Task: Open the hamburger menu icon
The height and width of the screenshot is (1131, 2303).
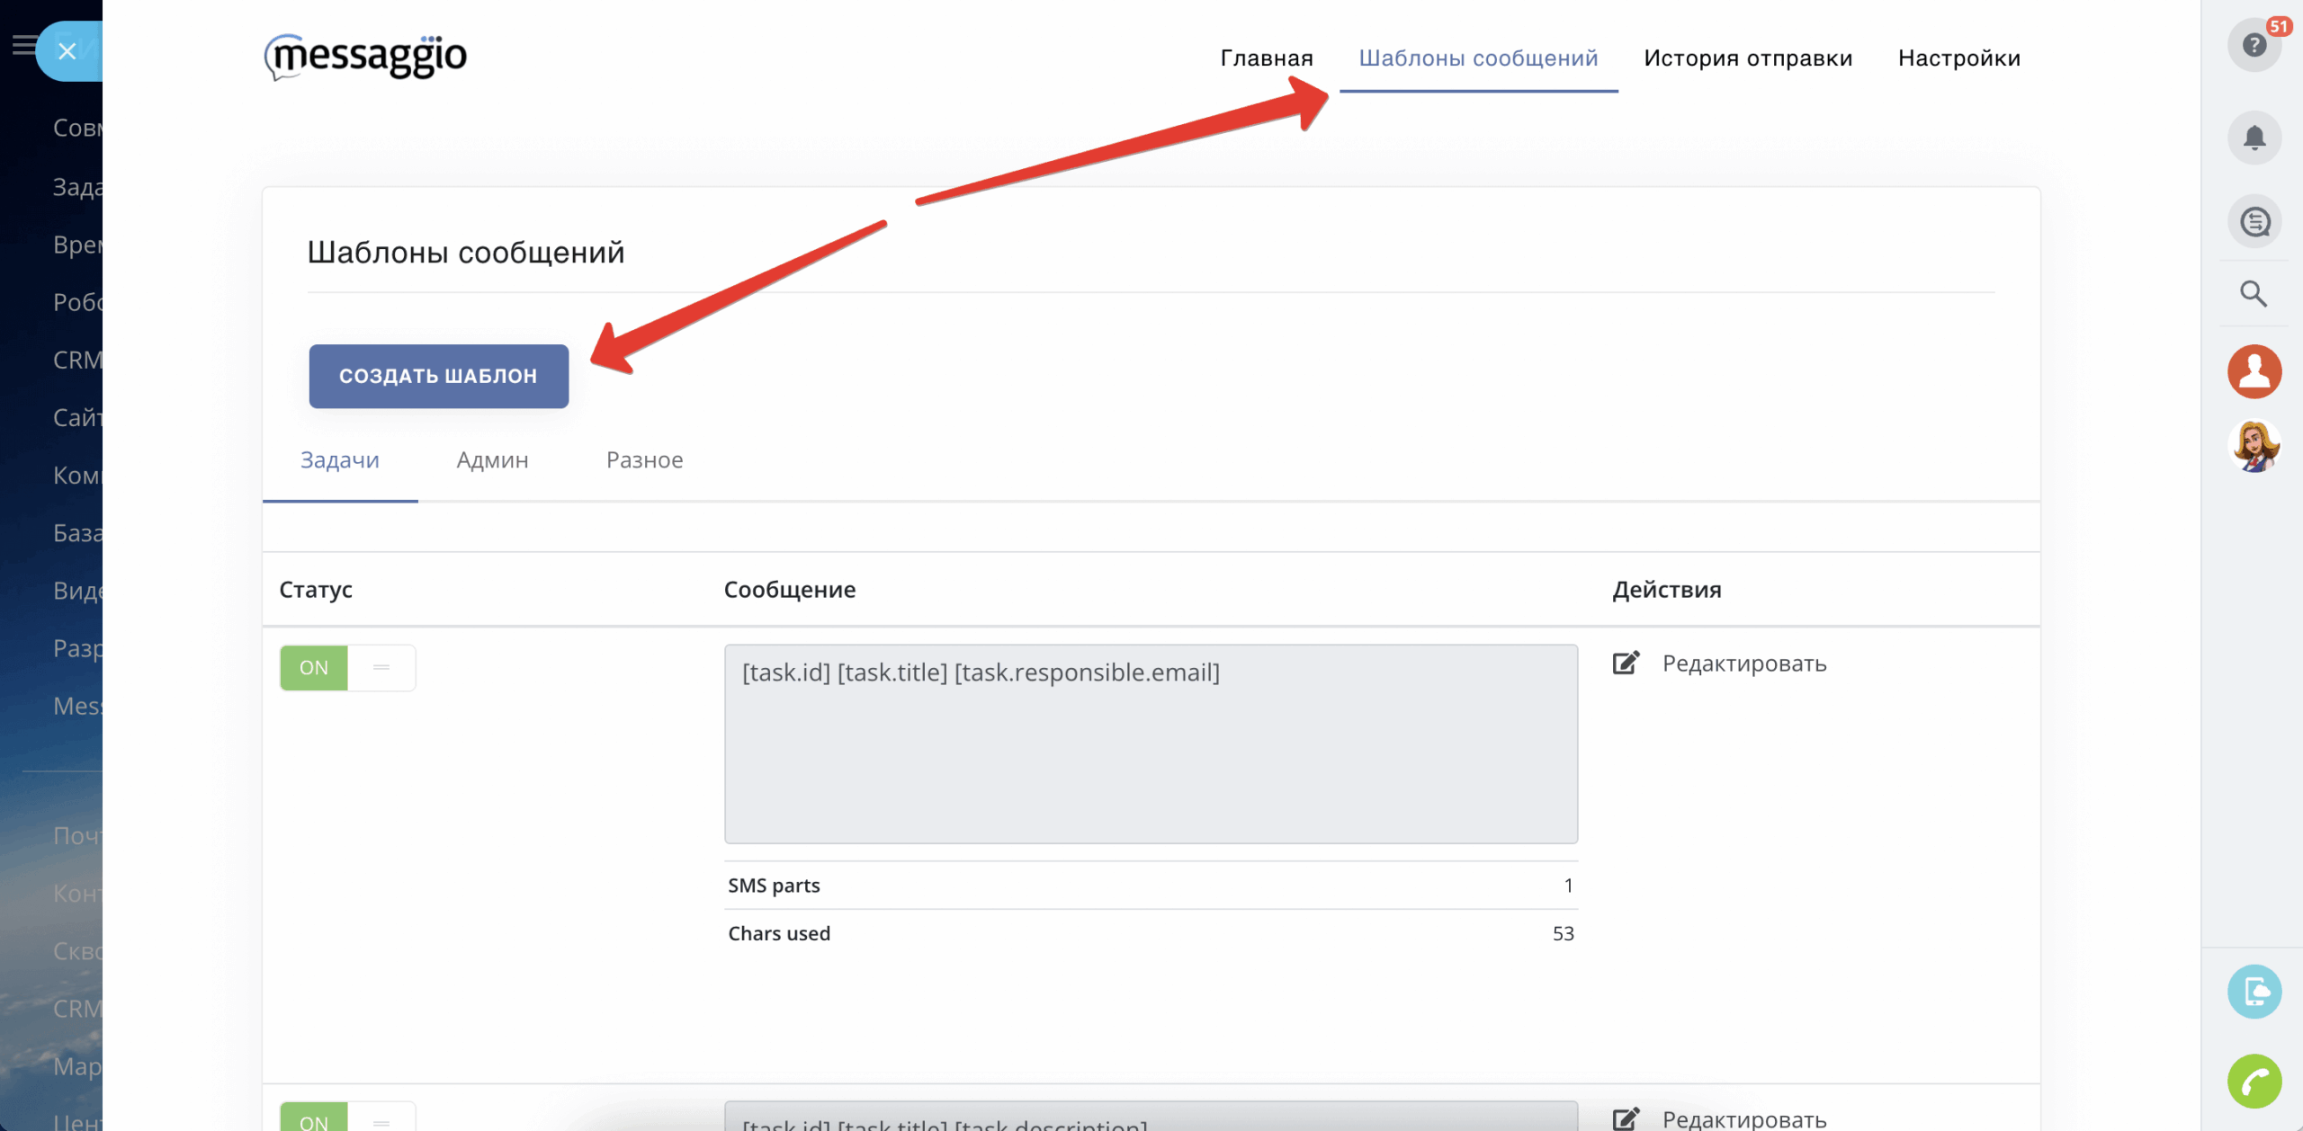Action: (x=23, y=45)
